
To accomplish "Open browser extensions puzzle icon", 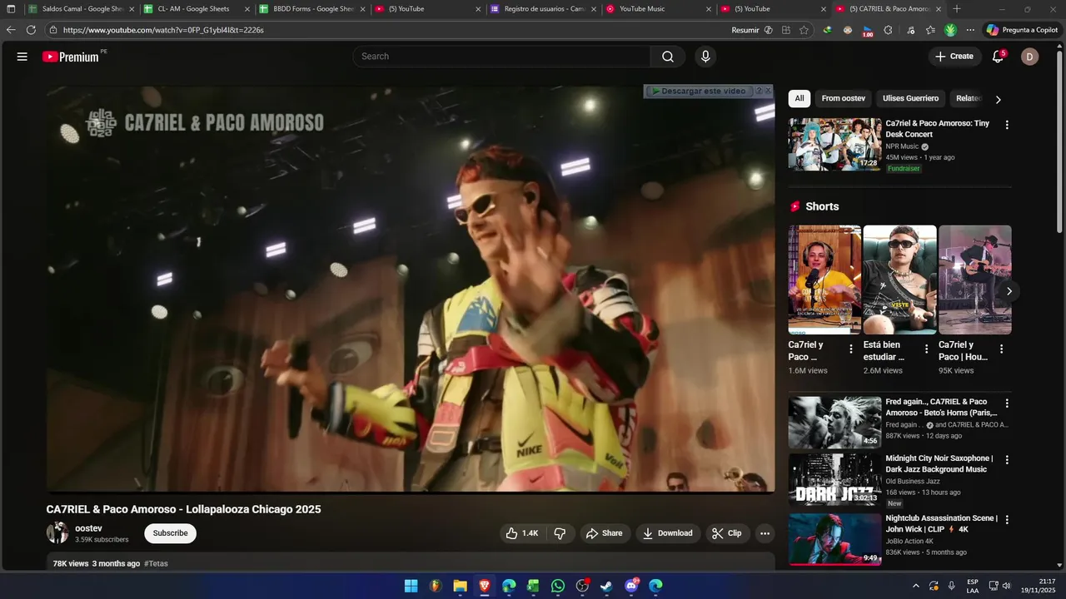I will pos(888,30).
